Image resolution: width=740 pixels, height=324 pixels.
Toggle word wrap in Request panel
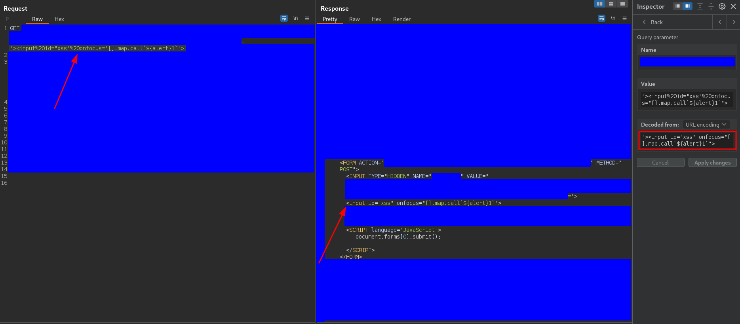pos(284,18)
